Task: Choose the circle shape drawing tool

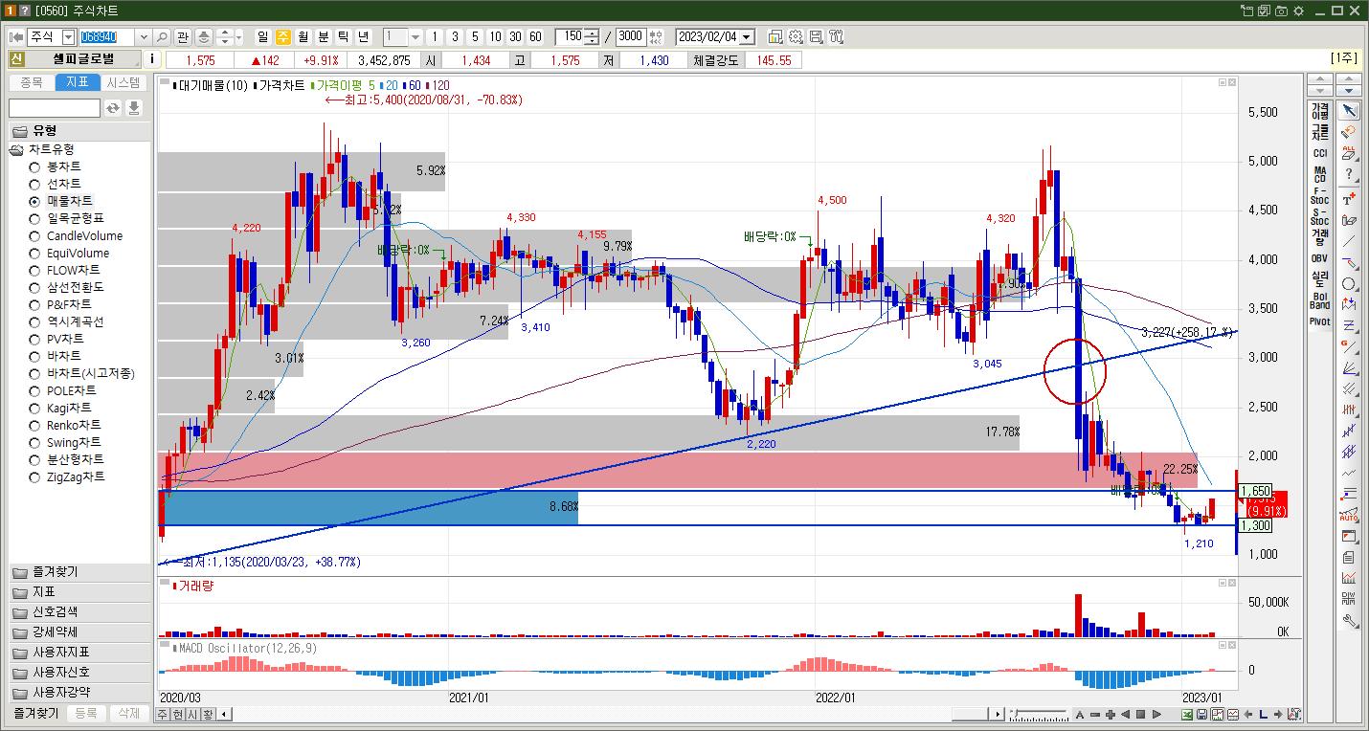Action: click(x=1348, y=284)
